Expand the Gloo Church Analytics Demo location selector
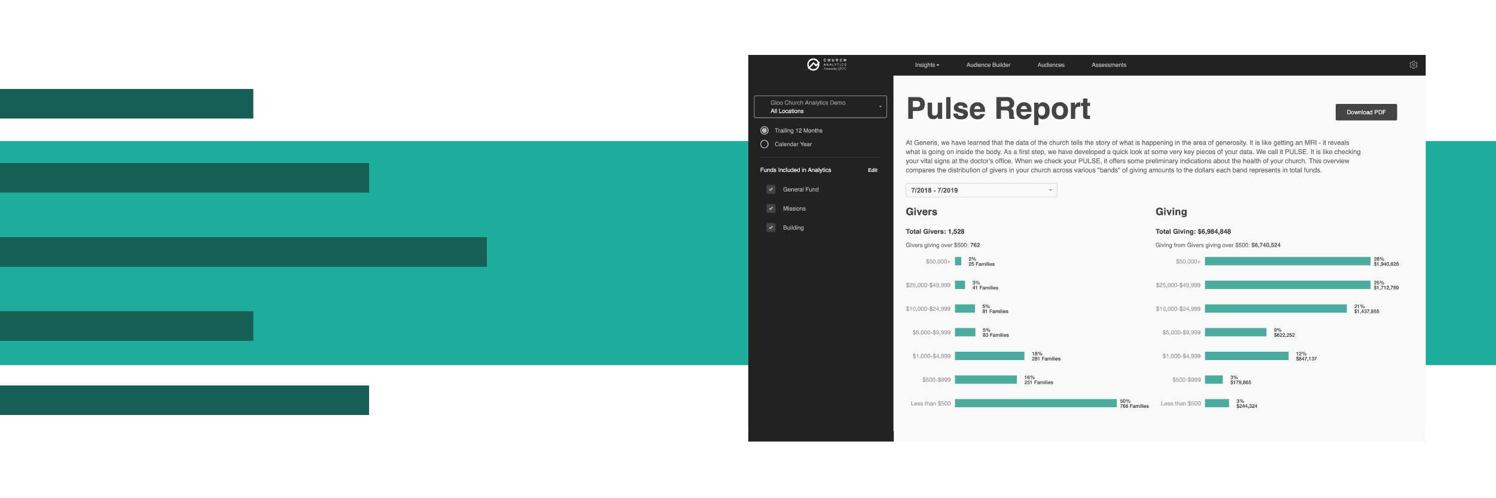1496x498 pixels. pyautogui.click(x=820, y=107)
